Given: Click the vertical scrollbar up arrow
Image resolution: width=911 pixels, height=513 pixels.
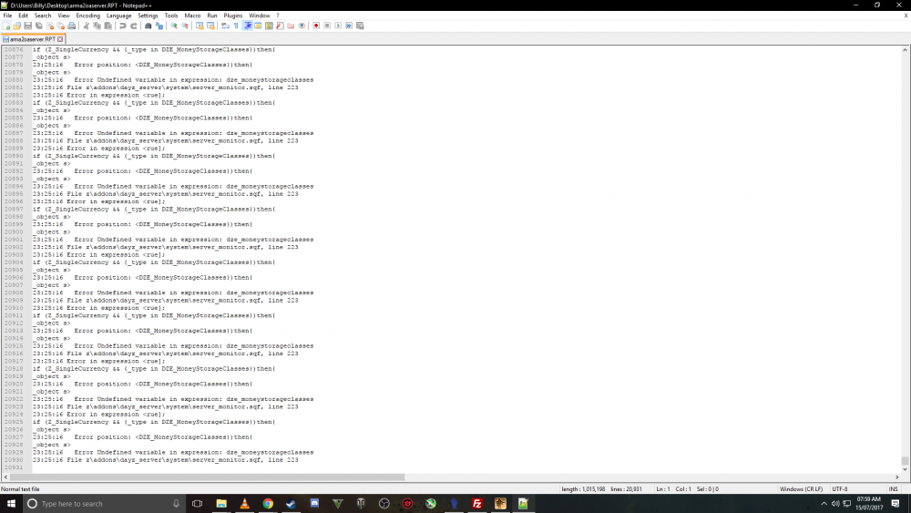Looking at the screenshot, I should 905,50.
